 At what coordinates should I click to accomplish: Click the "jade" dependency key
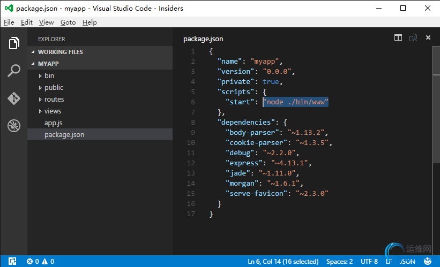coord(238,173)
